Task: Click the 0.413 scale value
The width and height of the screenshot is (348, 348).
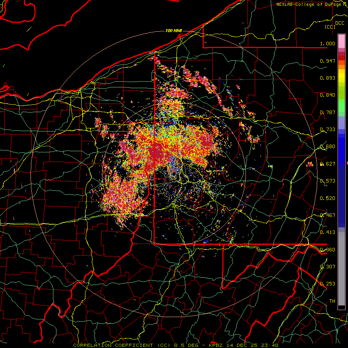Action: coord(328,232)
